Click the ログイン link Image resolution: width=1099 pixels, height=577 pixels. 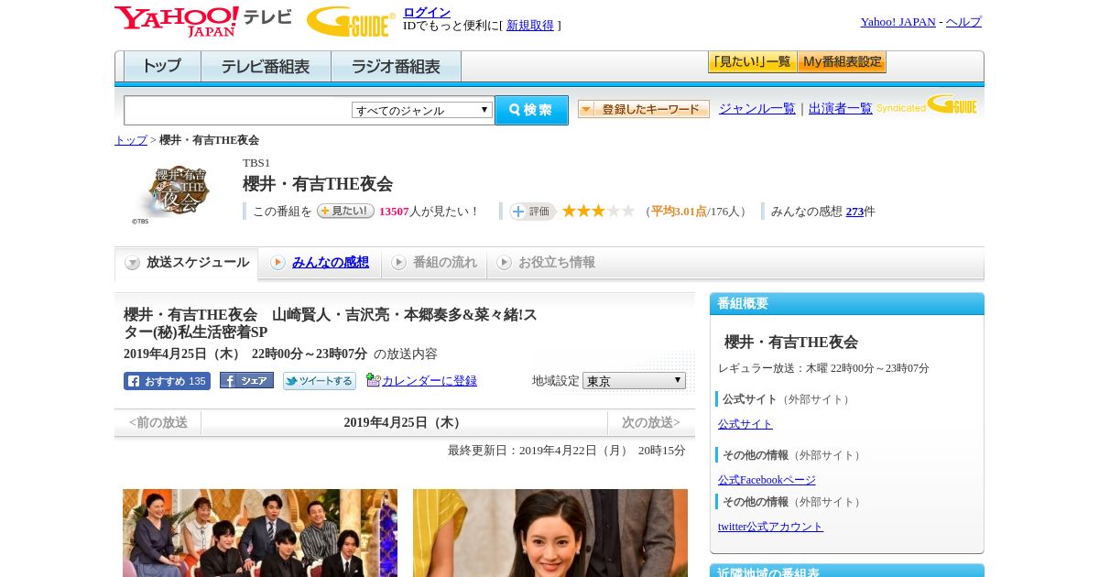pyautogui.click(x=427, y=12)
